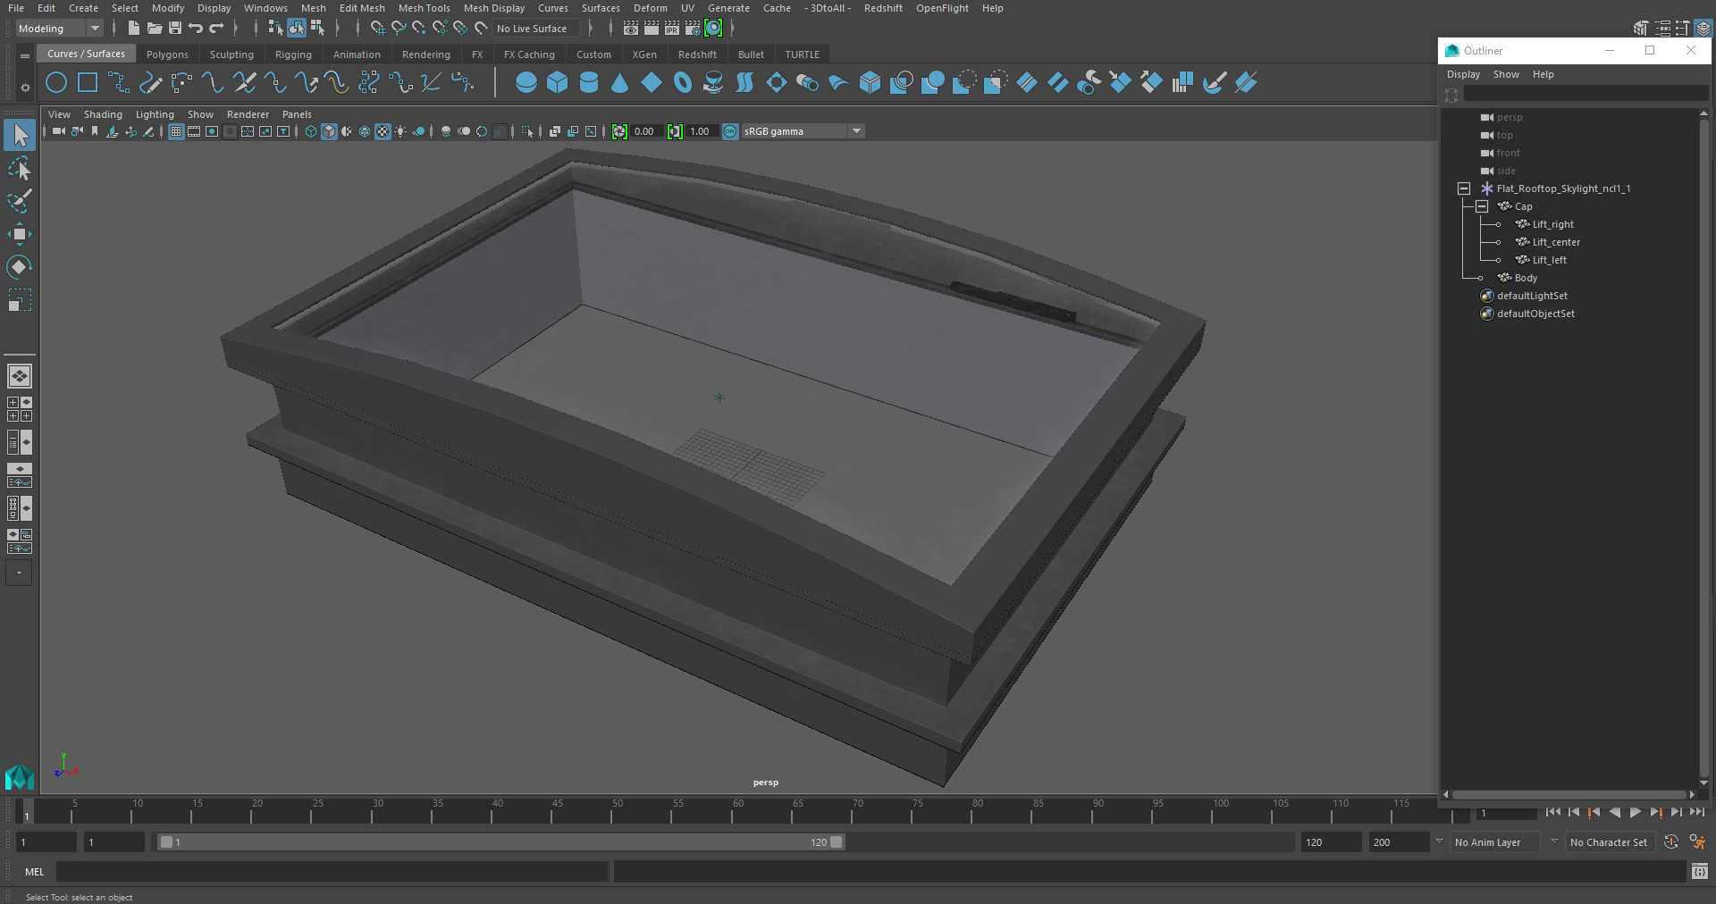Image resolution: width=1716 pixels, height=904 pixels.
Task: Redo the last action
Action: tap(216, 29)
